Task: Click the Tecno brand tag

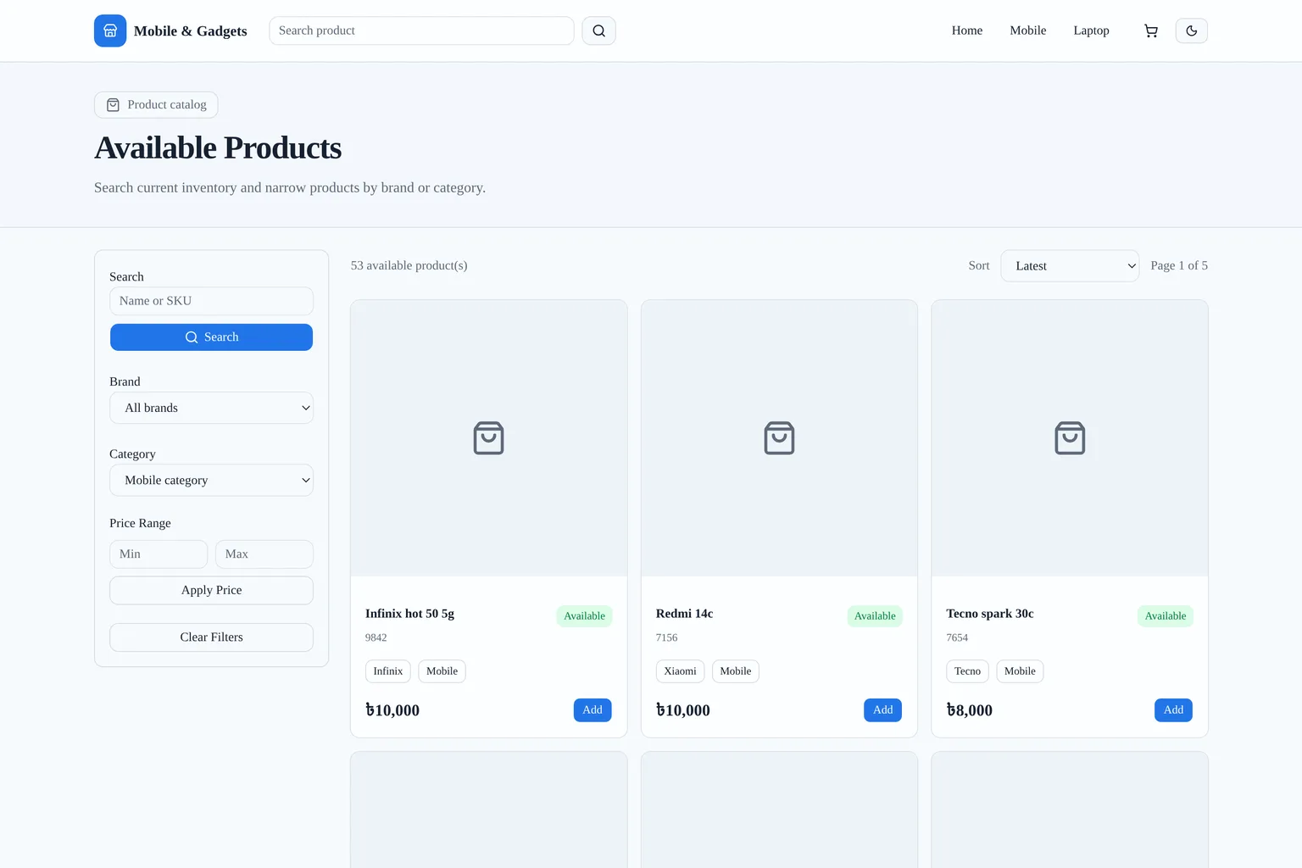Action: 967,671
